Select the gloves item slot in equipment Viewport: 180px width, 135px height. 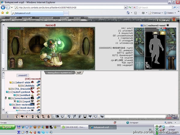tap(139, 41)
